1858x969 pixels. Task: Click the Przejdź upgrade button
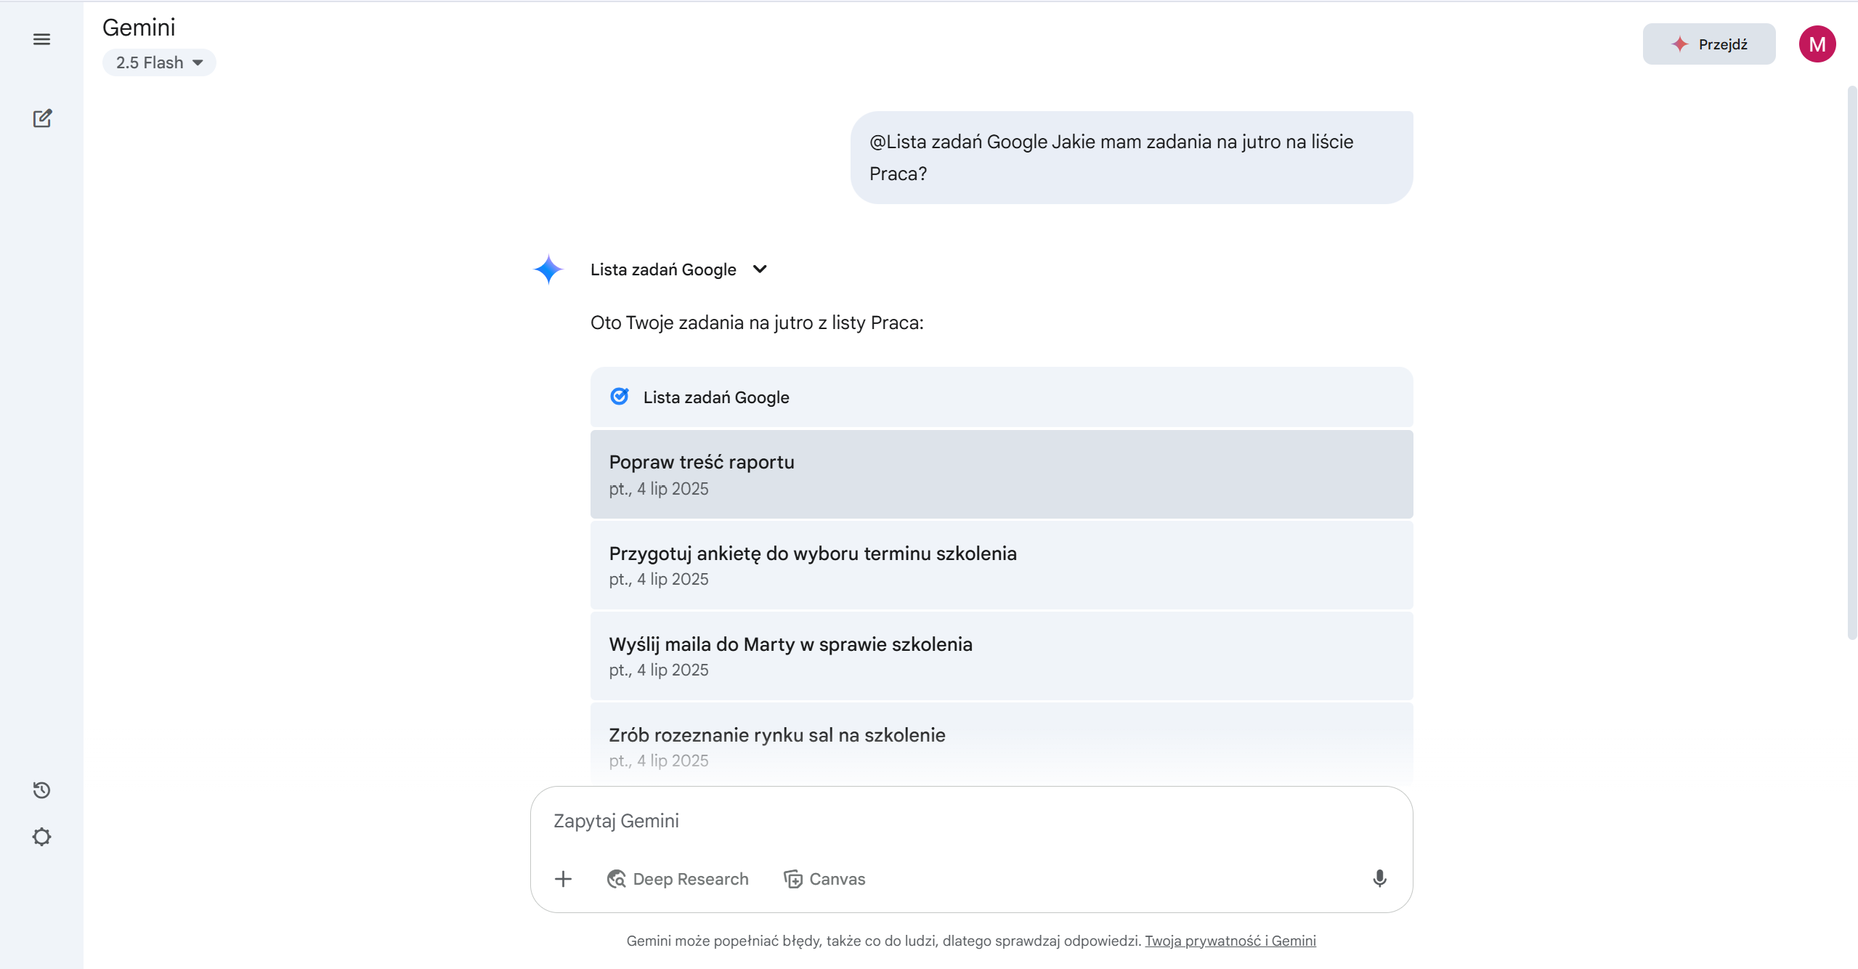(1708, 44)
